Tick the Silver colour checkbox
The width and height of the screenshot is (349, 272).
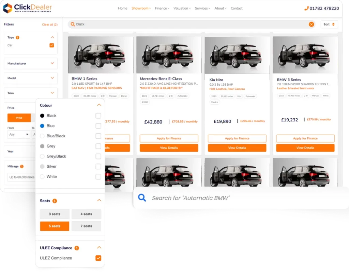(98, 167)
